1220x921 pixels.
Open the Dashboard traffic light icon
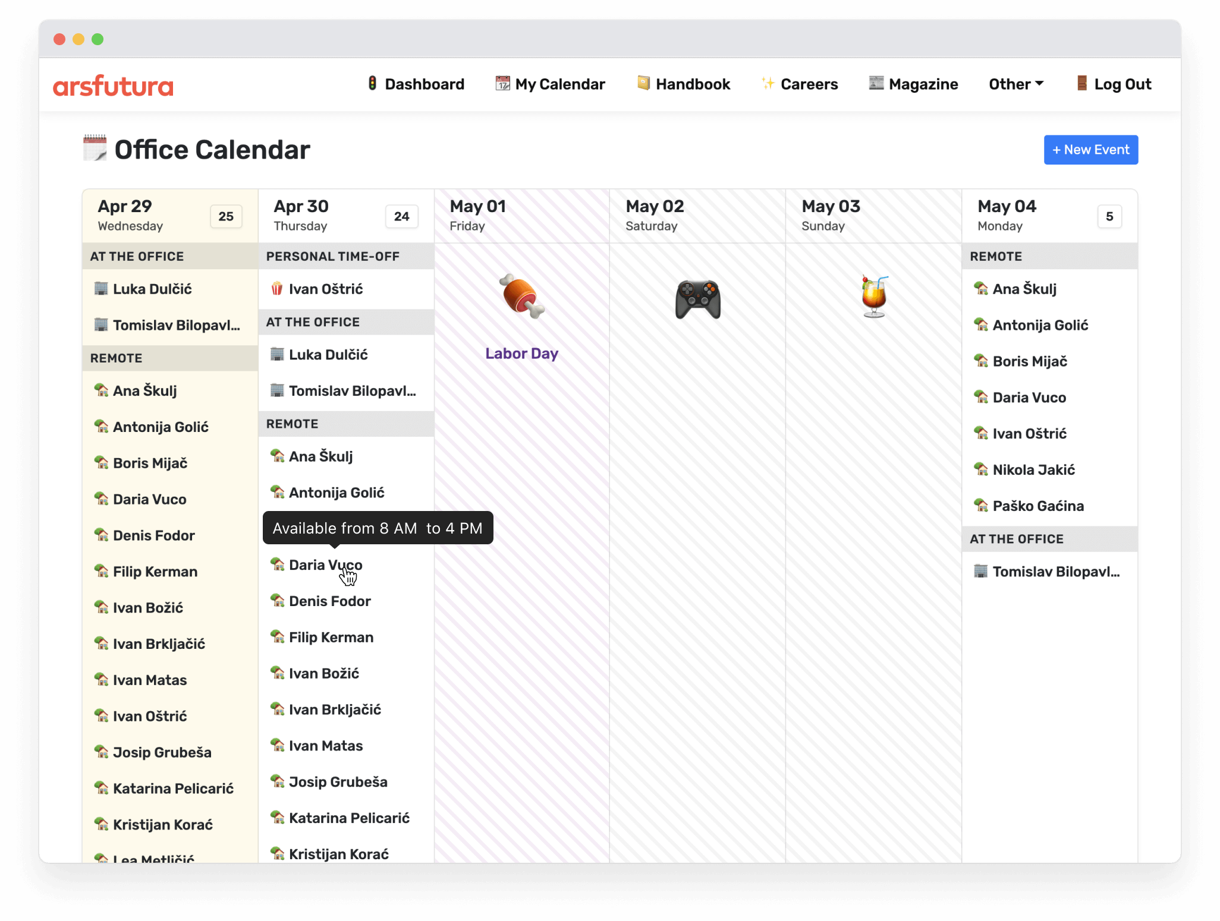tap(372, 83)
